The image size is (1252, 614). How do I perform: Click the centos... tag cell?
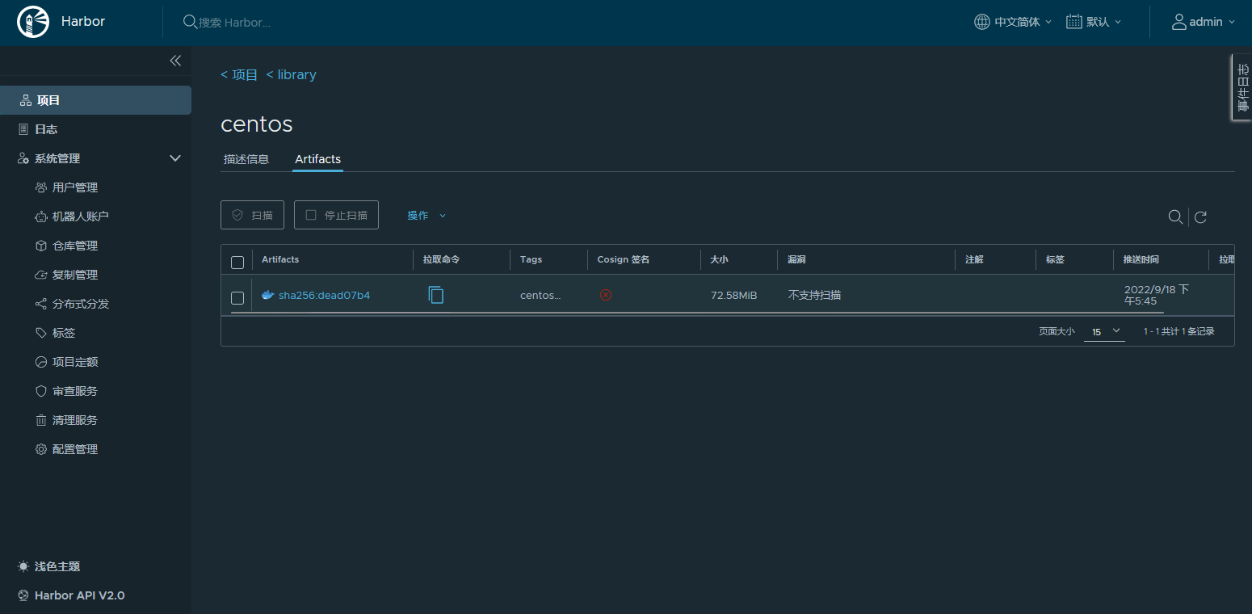[x=540, y=296]
